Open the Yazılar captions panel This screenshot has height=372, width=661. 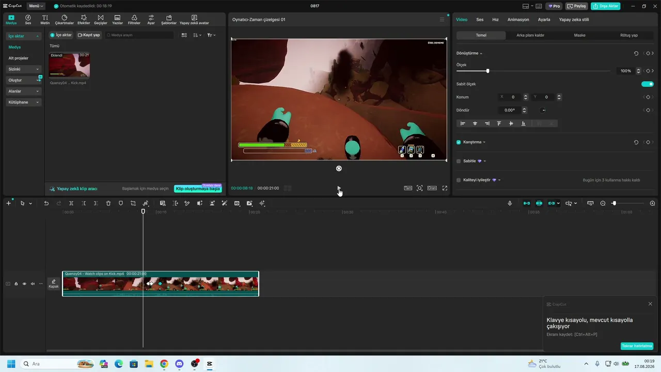tap(117, 20)
